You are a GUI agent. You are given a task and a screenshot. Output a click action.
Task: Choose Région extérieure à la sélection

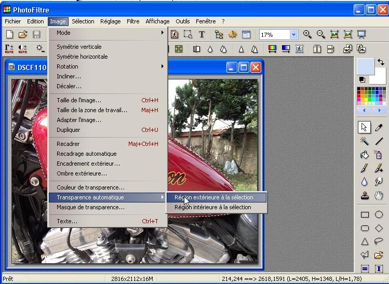217,197
